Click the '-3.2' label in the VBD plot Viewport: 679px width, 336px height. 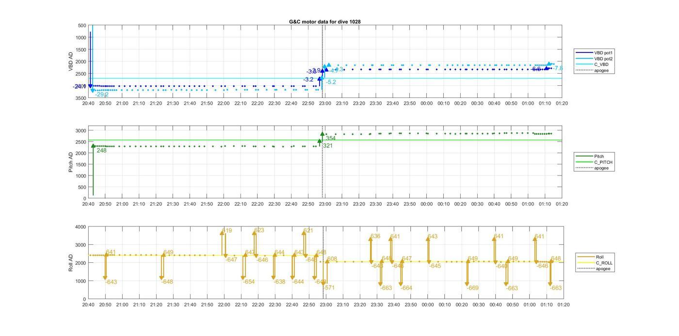pyautogui.click(x=308, y=80)
